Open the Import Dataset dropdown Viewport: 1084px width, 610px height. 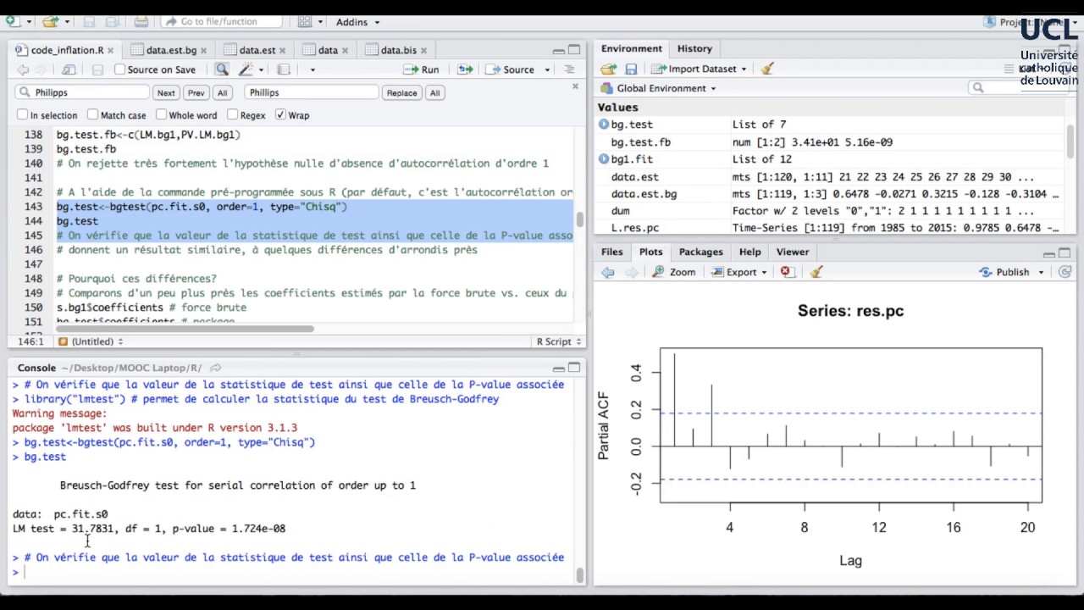pyautogui.click(x=699, y=69)
